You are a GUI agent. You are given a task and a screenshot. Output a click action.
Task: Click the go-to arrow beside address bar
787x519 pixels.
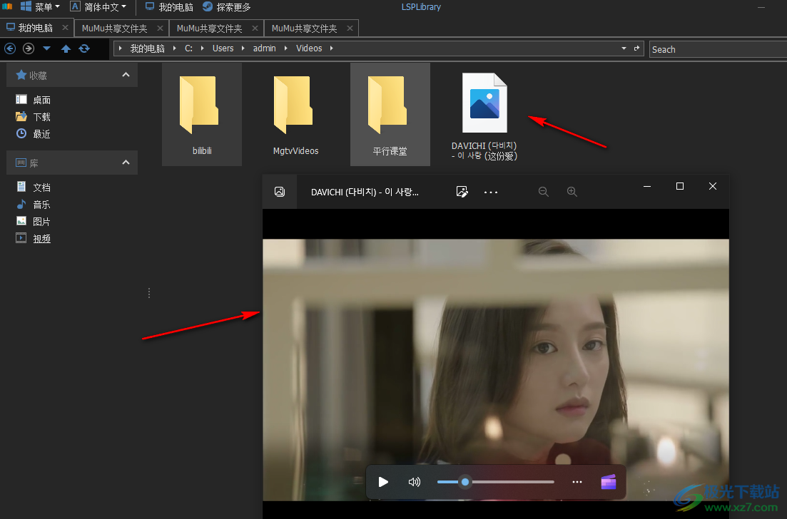pos(636,48)
